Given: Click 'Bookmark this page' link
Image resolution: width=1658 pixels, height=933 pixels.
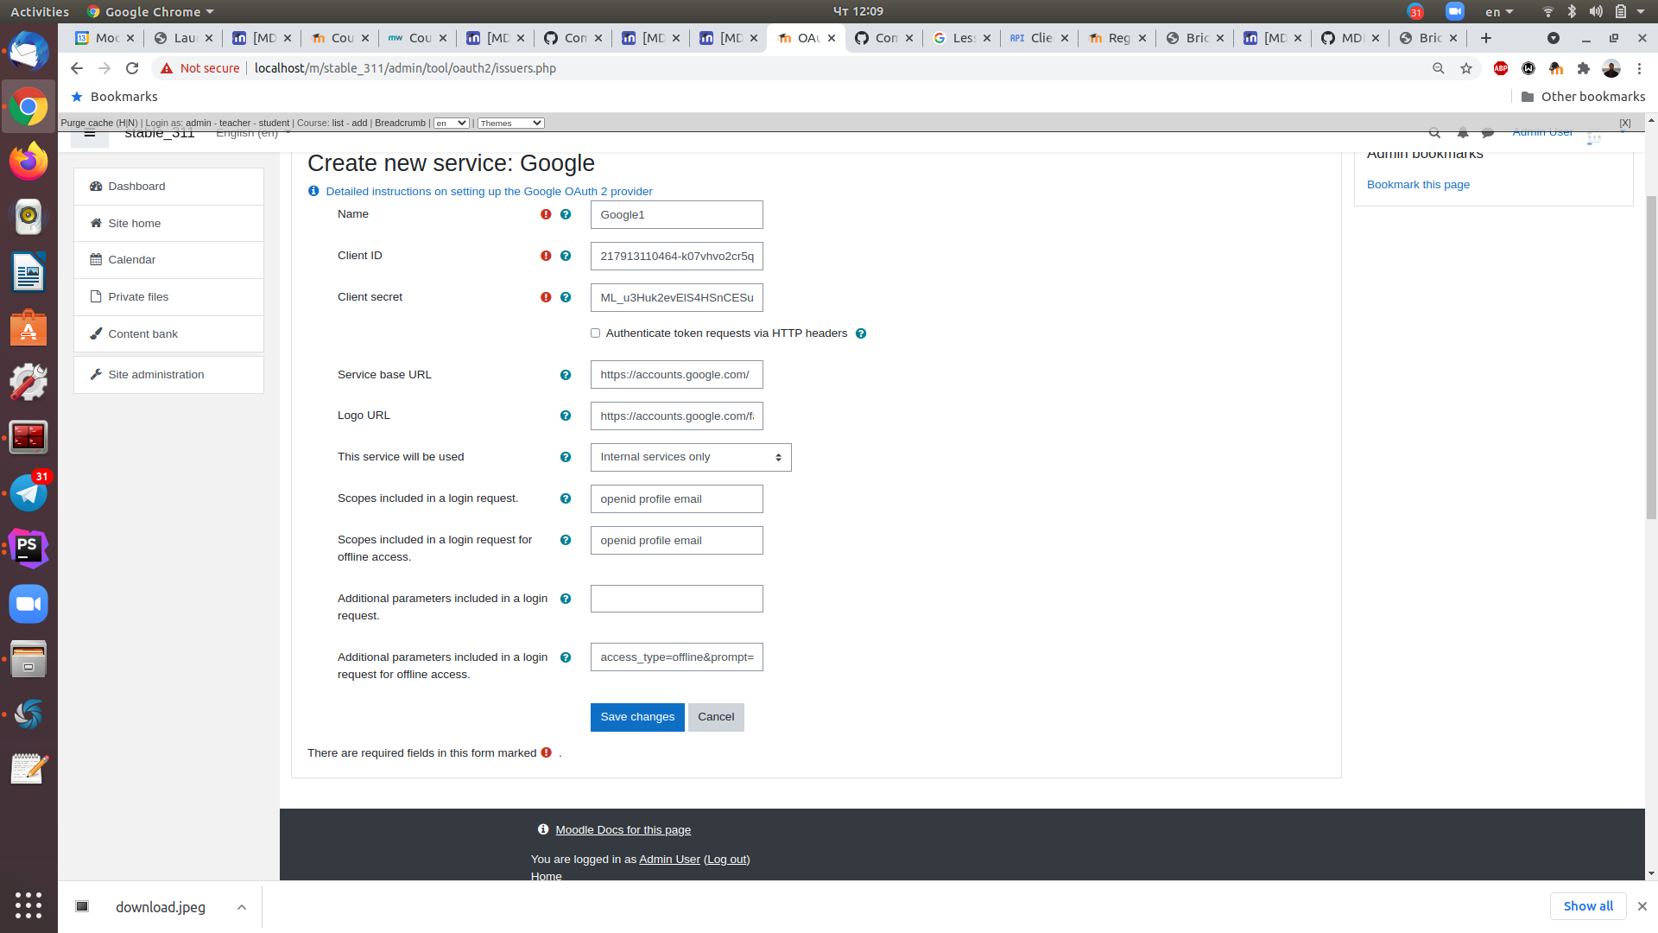Looking at the screenshot, I should 1418,185.
